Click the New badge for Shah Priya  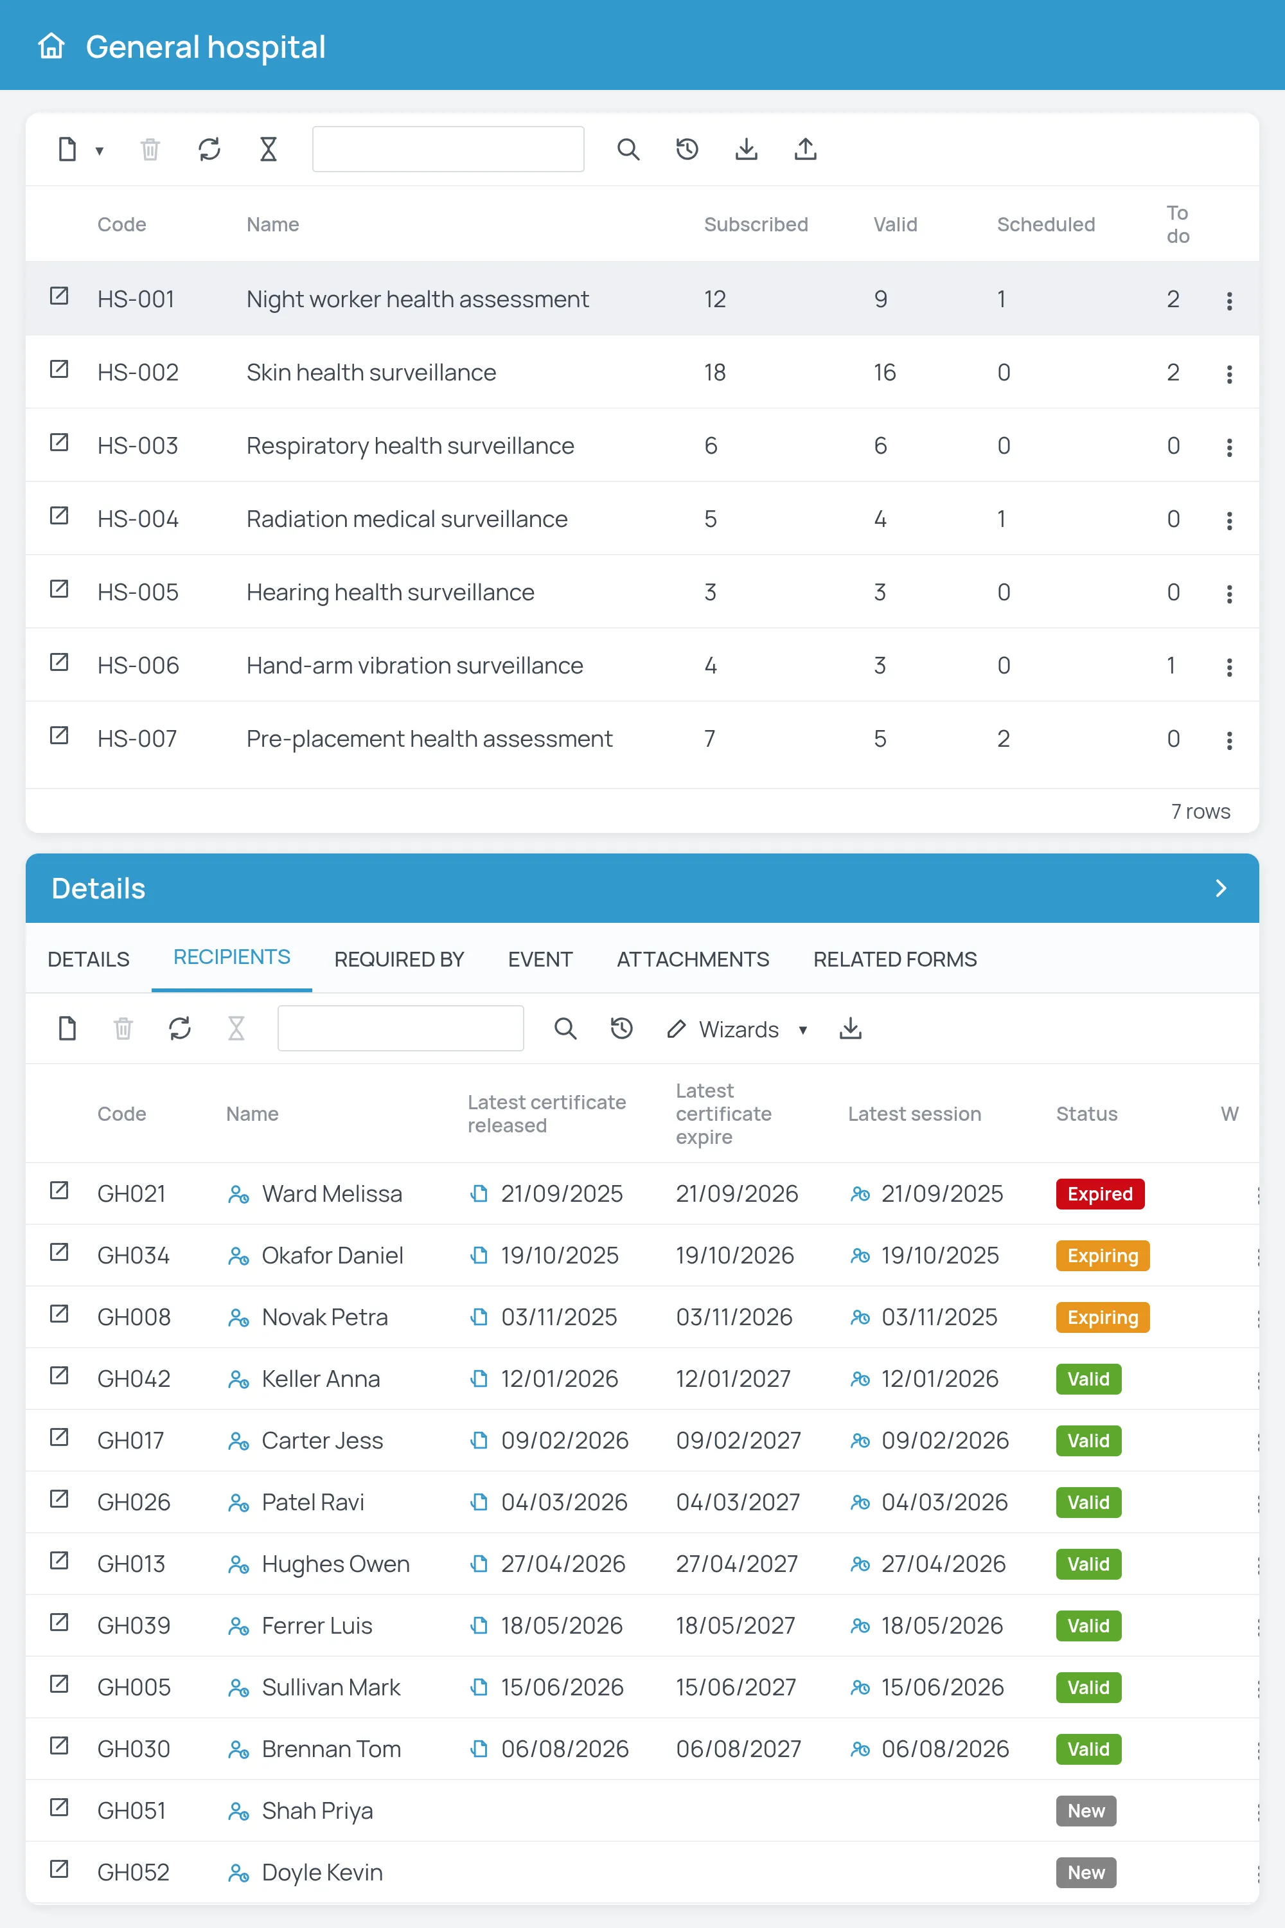tap(1086, 1811)
